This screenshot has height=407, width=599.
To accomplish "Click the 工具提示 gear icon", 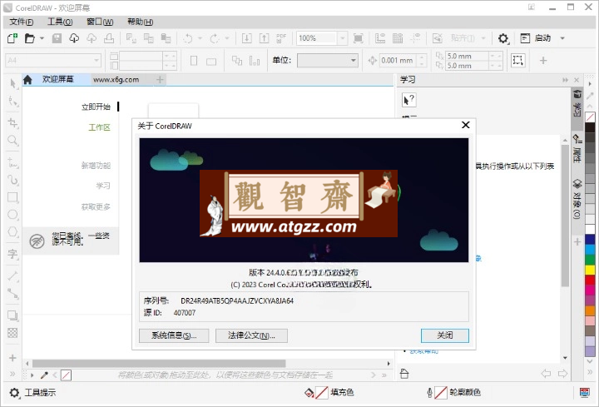I will [x=14, y=393].
